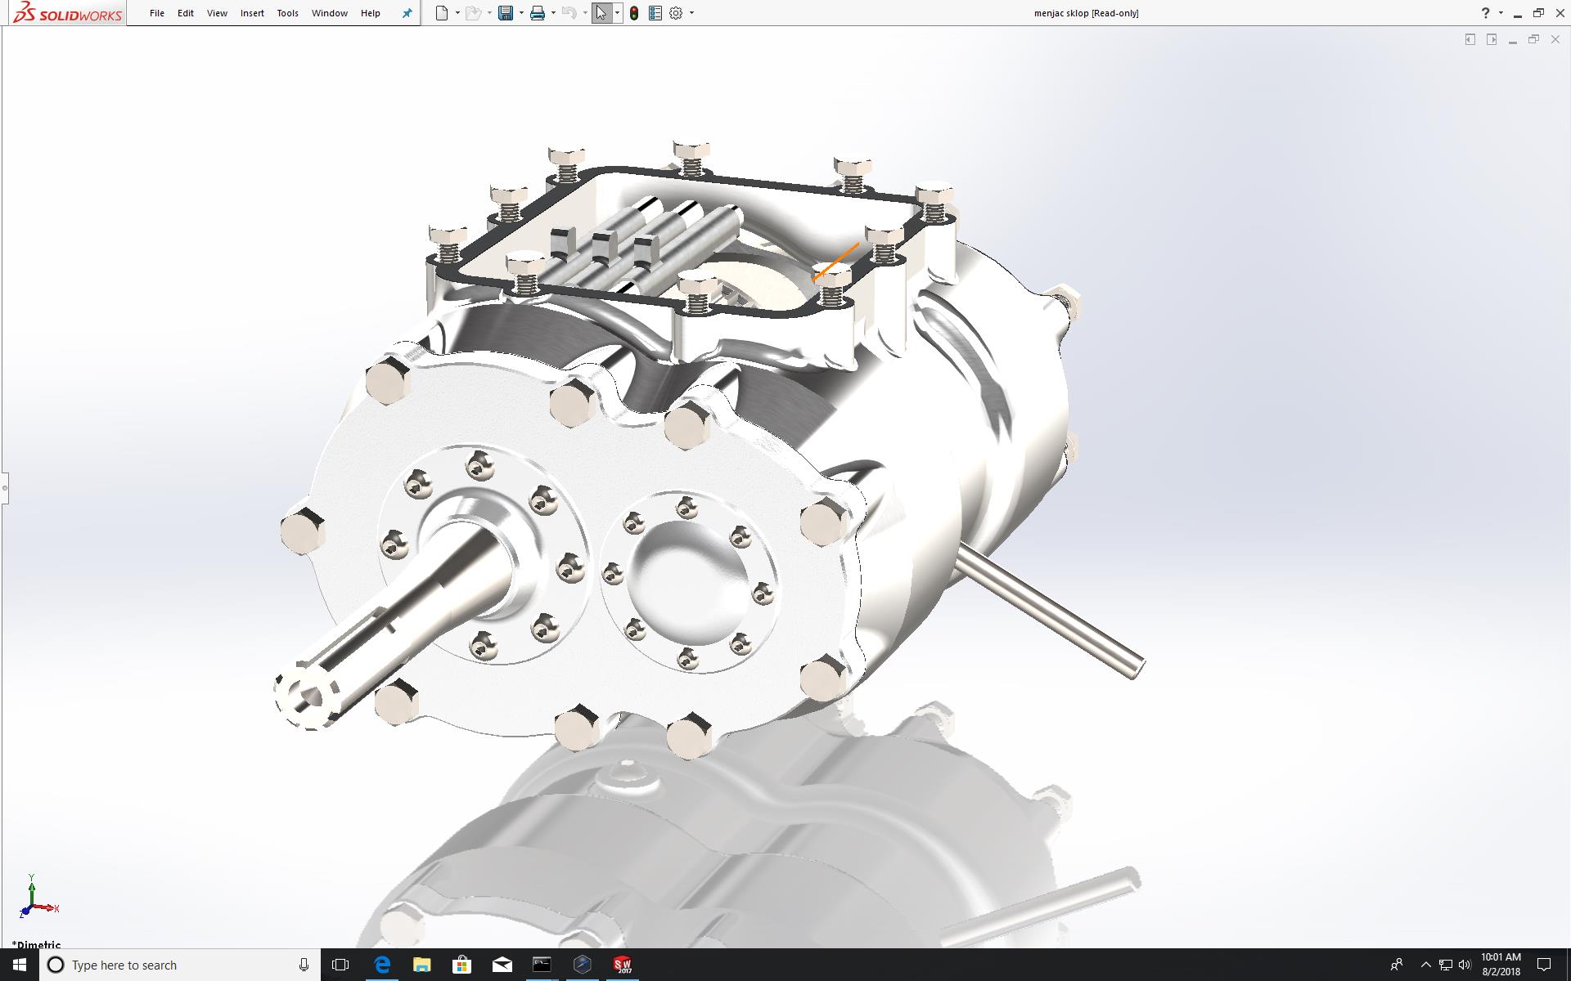Screen dimensions: 1571x981
Task: Expand the Options gear dropdown arrow
Action: point(691,13)
